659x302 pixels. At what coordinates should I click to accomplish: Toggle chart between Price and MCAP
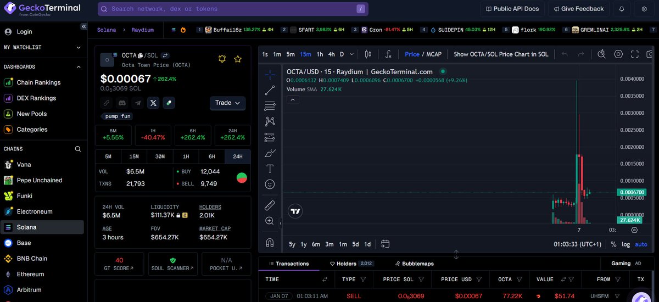tap(423, 54)
